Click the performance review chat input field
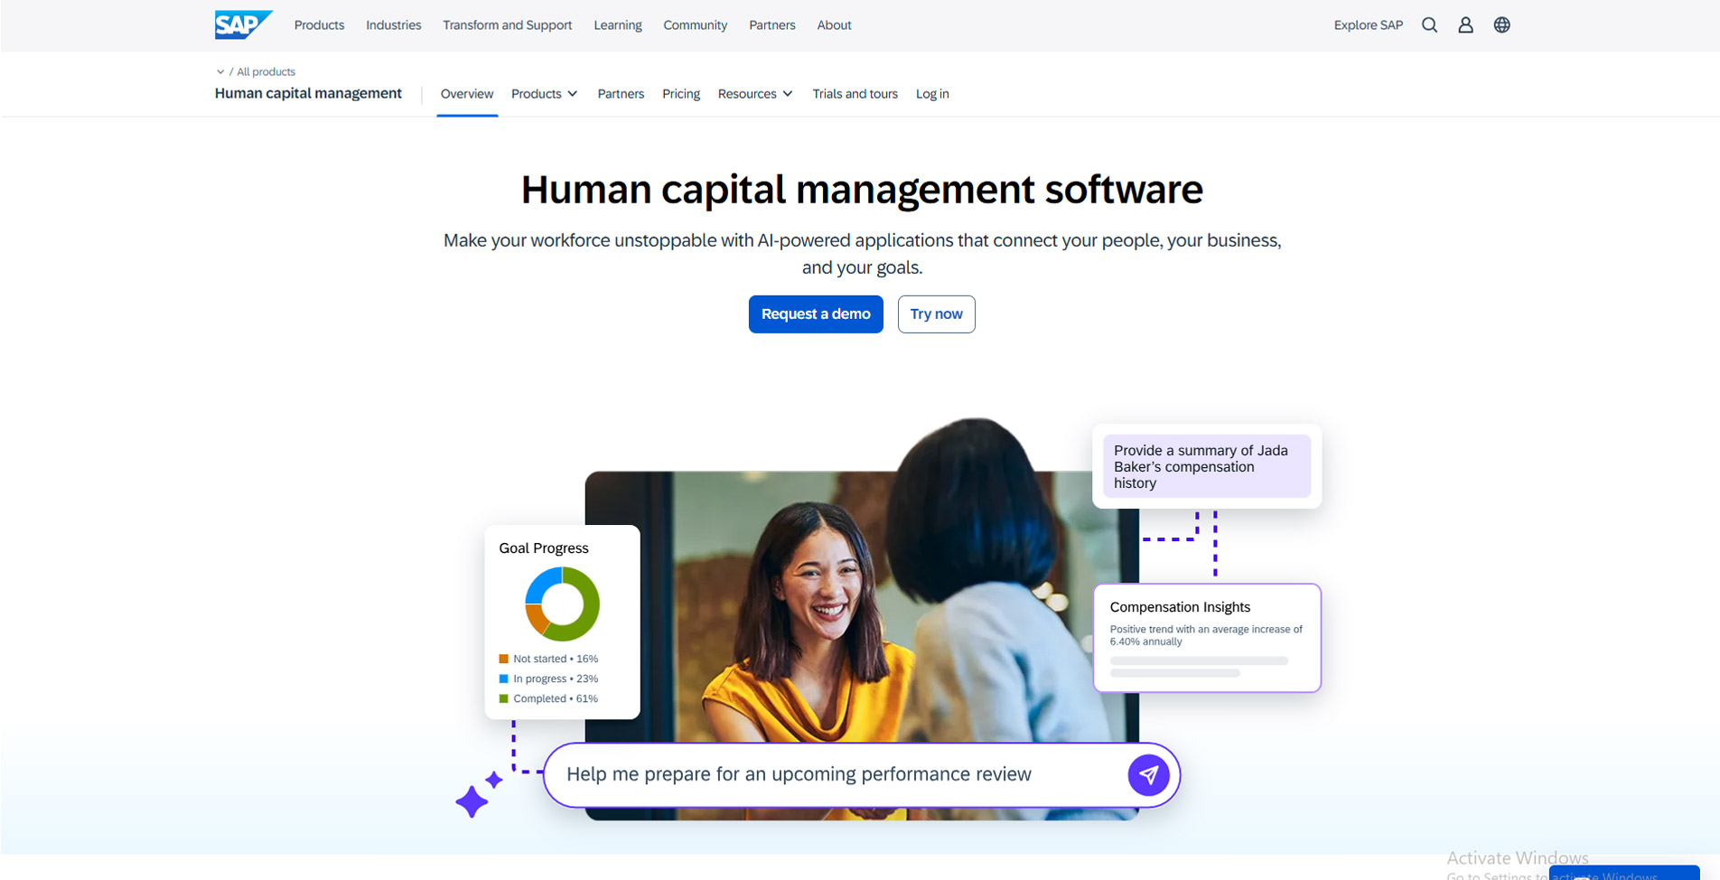The image size is (1720, 880). tap(813, 774)
